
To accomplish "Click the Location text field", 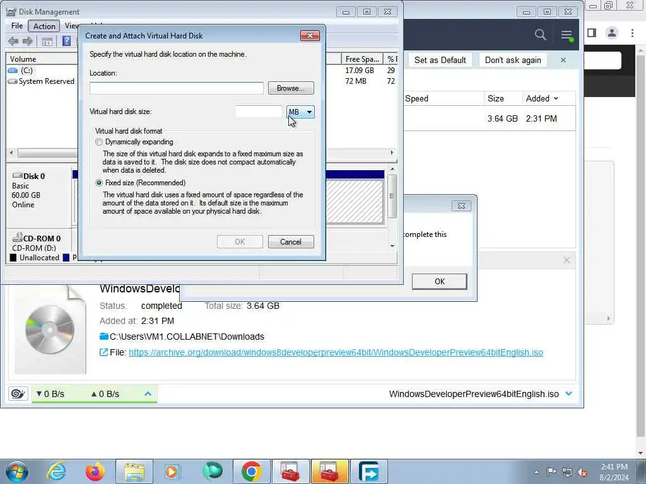I will (x=177, y=88).
